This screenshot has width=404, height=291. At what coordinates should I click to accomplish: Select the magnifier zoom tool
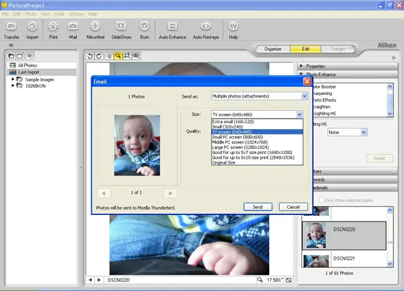coord(118,56)
